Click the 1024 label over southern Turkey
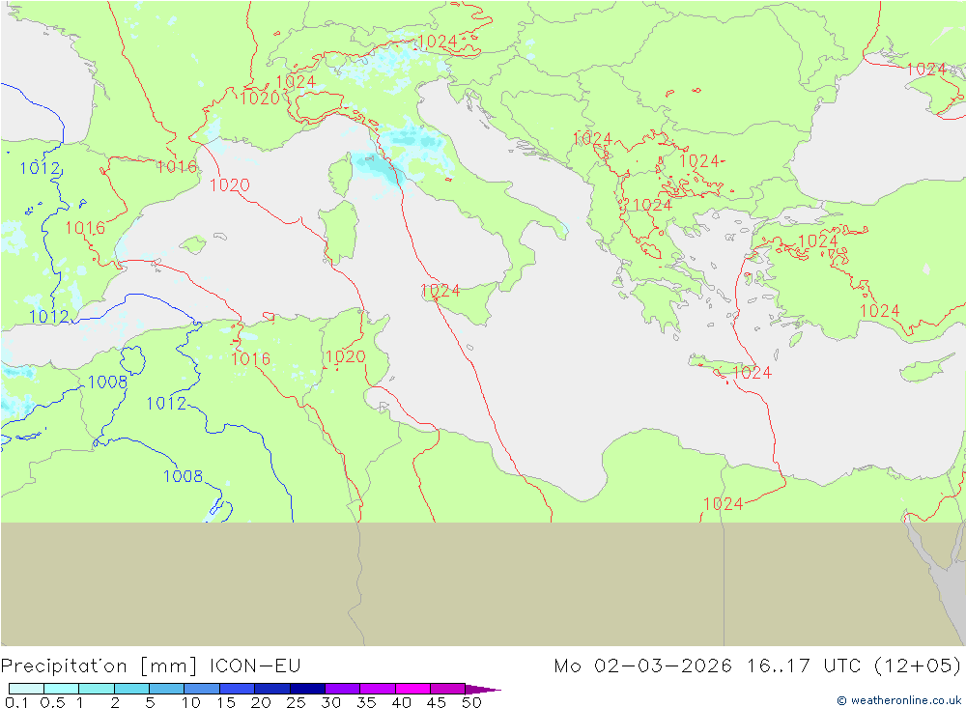The width and height of the screenshot is (966, 708). coord(880,311)
